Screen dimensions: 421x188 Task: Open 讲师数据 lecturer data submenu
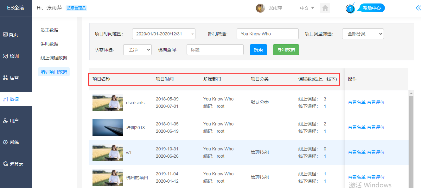(x=49, y=44)
